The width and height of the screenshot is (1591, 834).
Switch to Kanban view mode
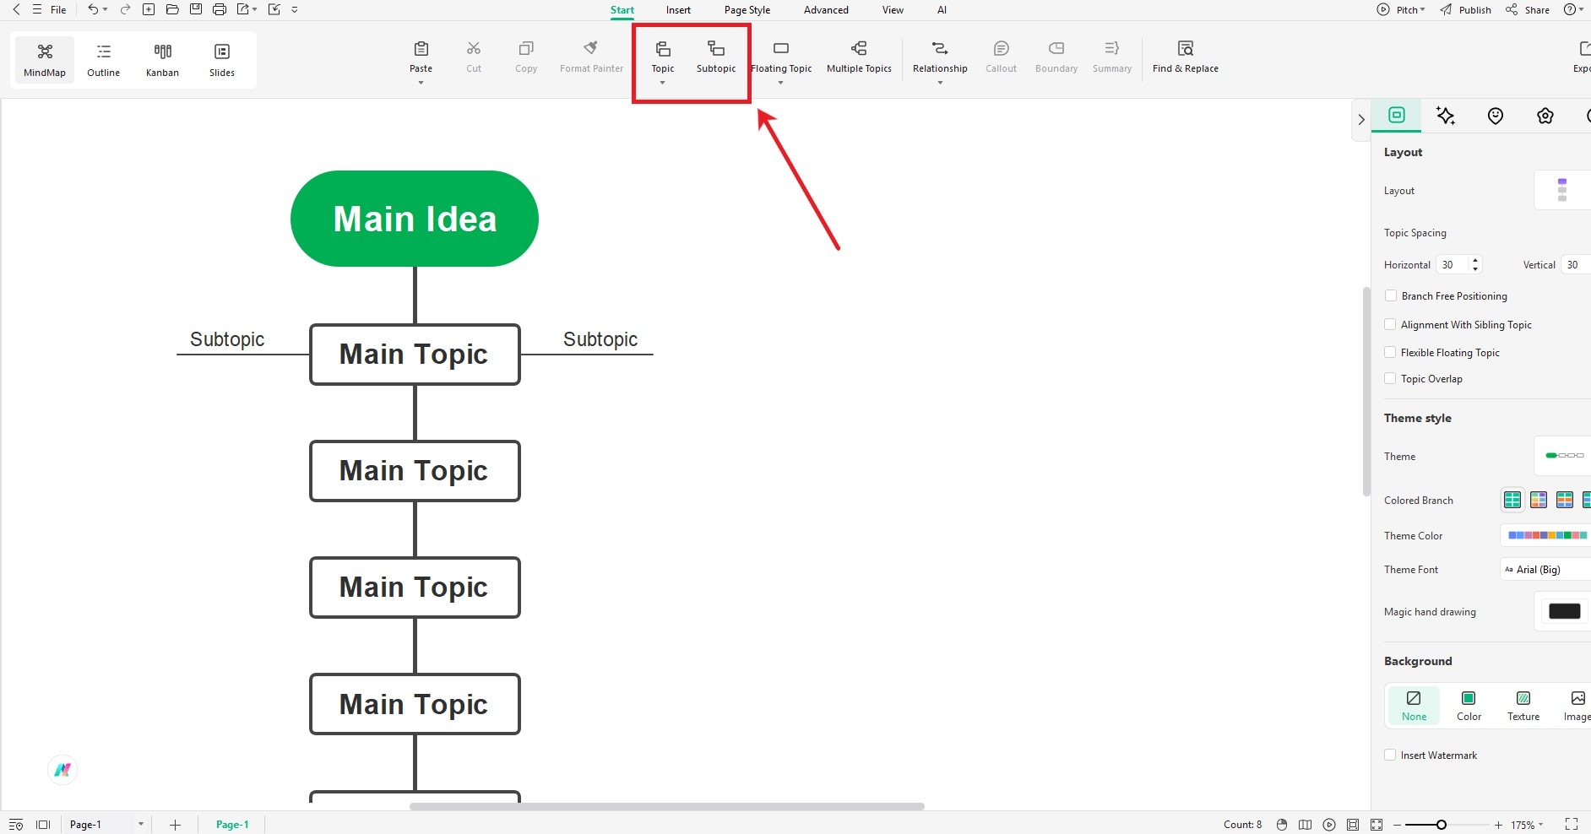click(x=162, y=60)
